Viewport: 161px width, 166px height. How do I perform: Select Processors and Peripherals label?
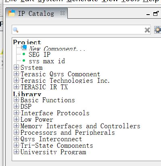[x=68, y=133]
